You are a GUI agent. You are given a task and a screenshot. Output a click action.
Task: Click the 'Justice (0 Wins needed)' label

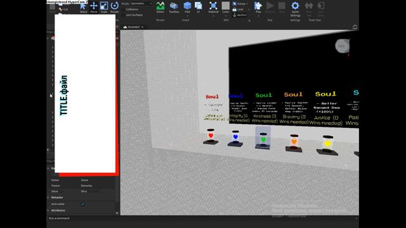click(325, 120)
